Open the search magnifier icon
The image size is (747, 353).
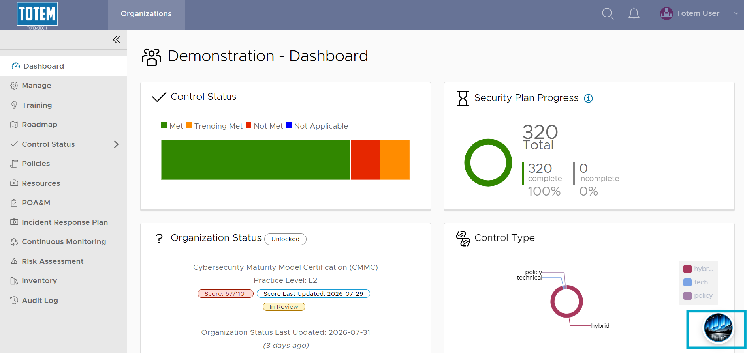(608, 14)
